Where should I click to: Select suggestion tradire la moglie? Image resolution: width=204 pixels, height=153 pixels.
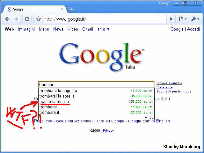[x=96, y=101]
